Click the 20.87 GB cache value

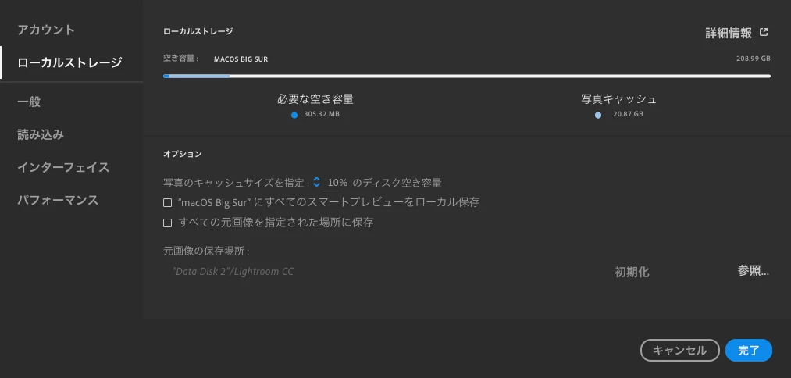click(628, 115)
